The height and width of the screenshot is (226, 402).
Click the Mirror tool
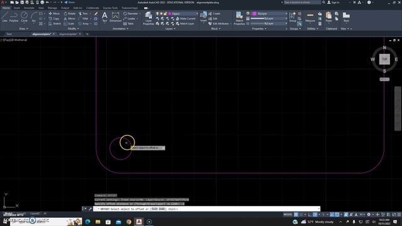coord(70,19)
